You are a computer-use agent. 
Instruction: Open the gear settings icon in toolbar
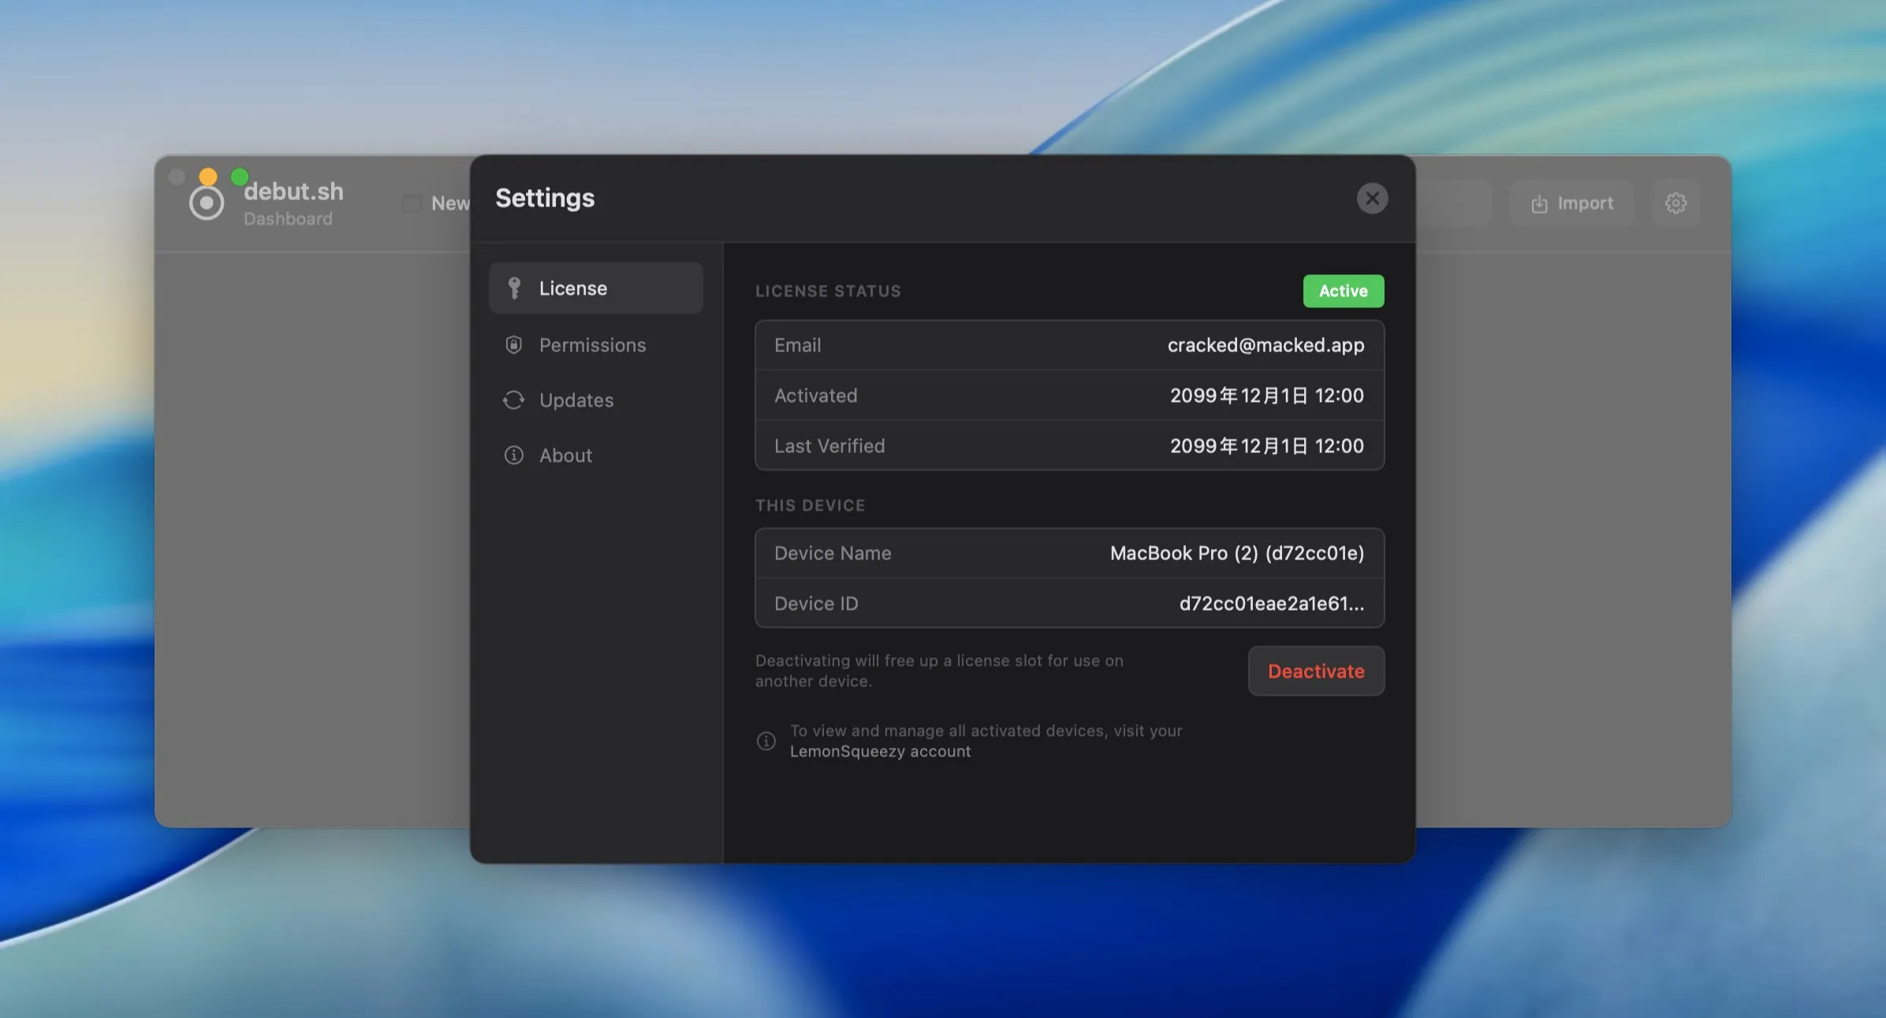[x=1675, y=203]
